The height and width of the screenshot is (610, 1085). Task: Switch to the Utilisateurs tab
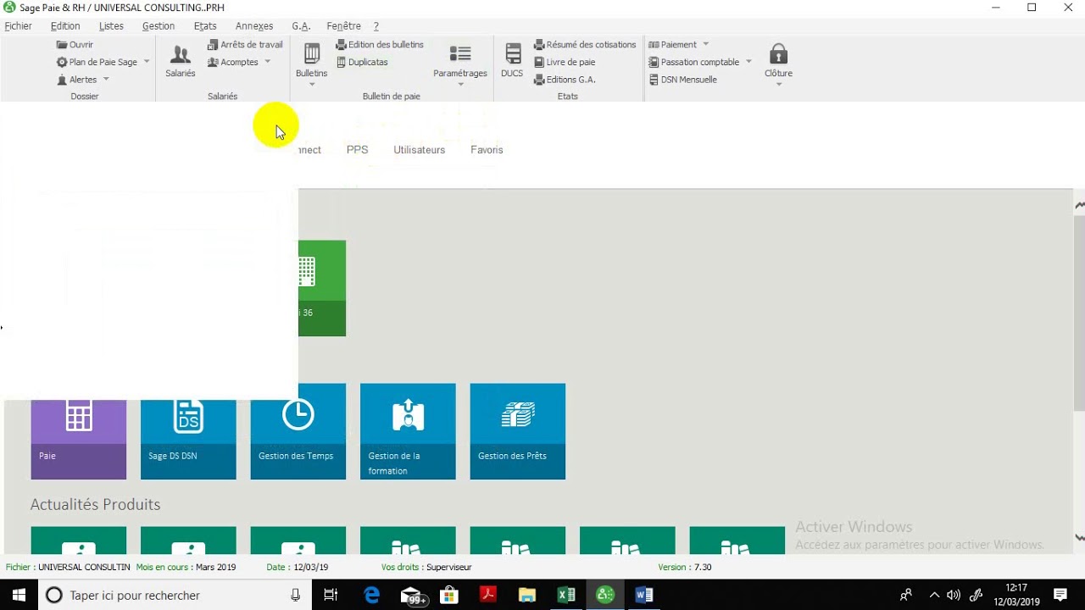419,150
